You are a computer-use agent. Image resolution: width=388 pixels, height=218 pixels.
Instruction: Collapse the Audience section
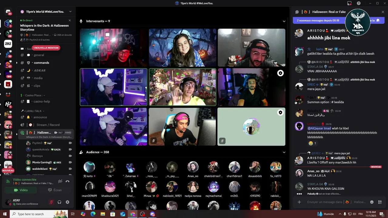(284, 152)
